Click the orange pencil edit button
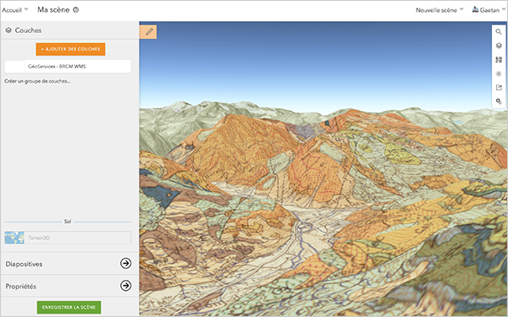 coord(149,32)
